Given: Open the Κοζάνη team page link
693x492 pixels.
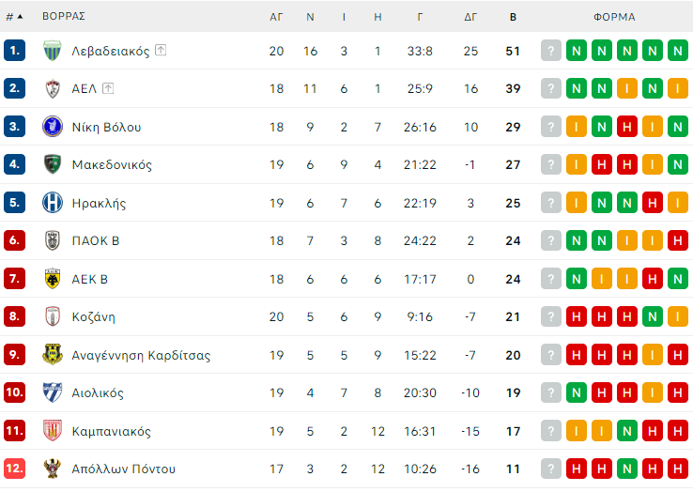Looking at the screenshot, I should (x=93, y=317).
